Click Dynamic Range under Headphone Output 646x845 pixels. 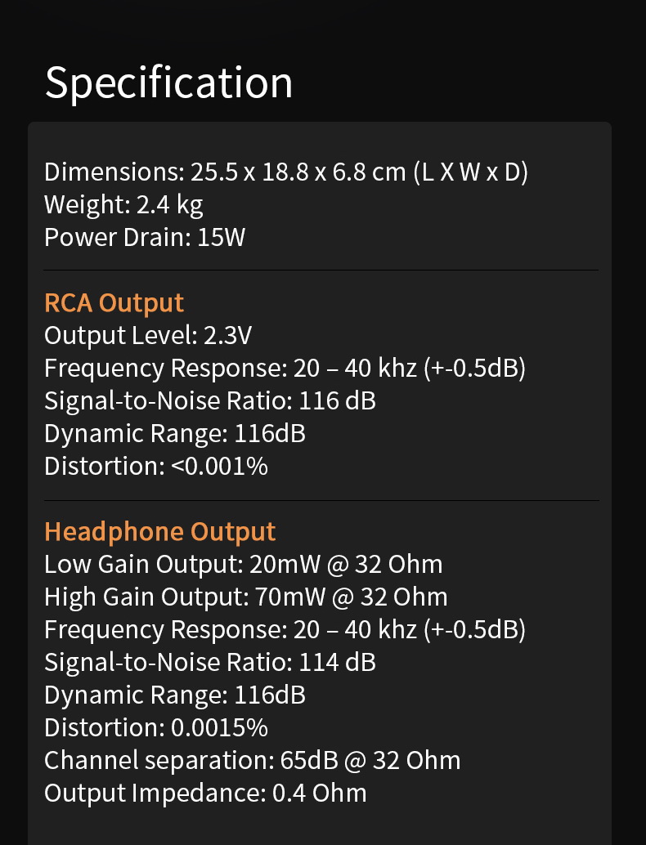click(175, 695)
